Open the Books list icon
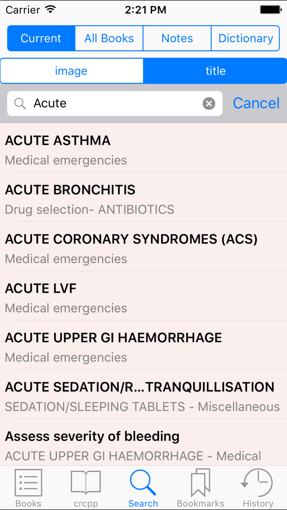This screenshot has width=287, height=510. (28, 483)
